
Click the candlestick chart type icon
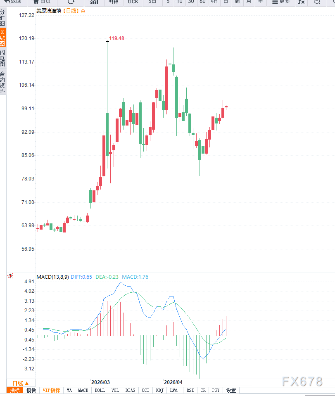pos(114,2)
